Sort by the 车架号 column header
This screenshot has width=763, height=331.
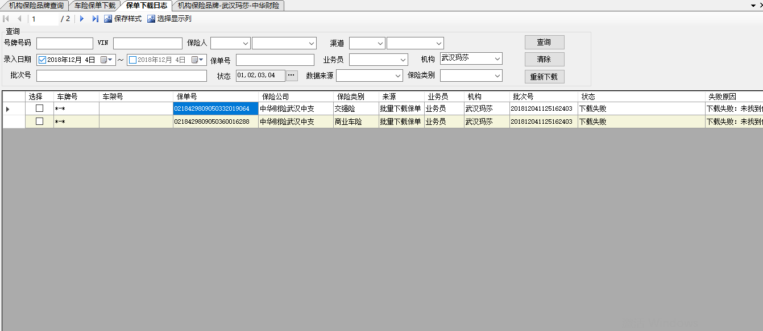136,97
